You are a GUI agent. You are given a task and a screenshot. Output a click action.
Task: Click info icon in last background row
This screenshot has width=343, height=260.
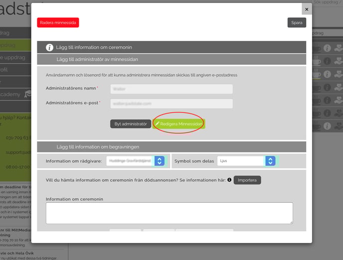tap(327, 126)
